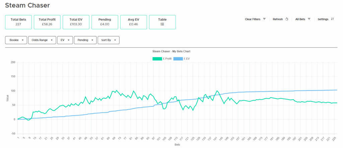Expand the Odds Range dropdown
The image size is (343, 148).
(42, 40)
